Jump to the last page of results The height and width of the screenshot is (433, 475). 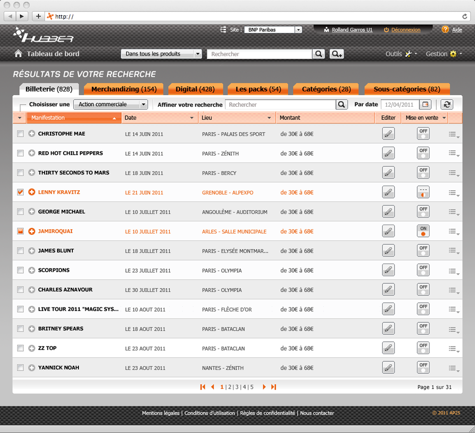tap(274, 387)
